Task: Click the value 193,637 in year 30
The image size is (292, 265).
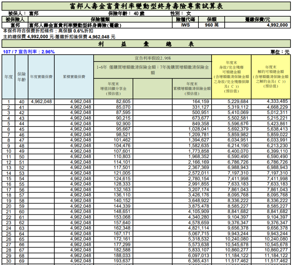Action: 122,261
